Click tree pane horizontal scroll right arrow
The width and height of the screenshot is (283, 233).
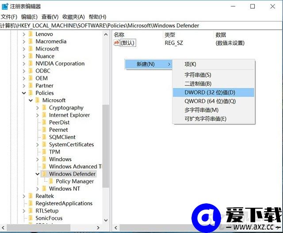[x=98, y=228]
